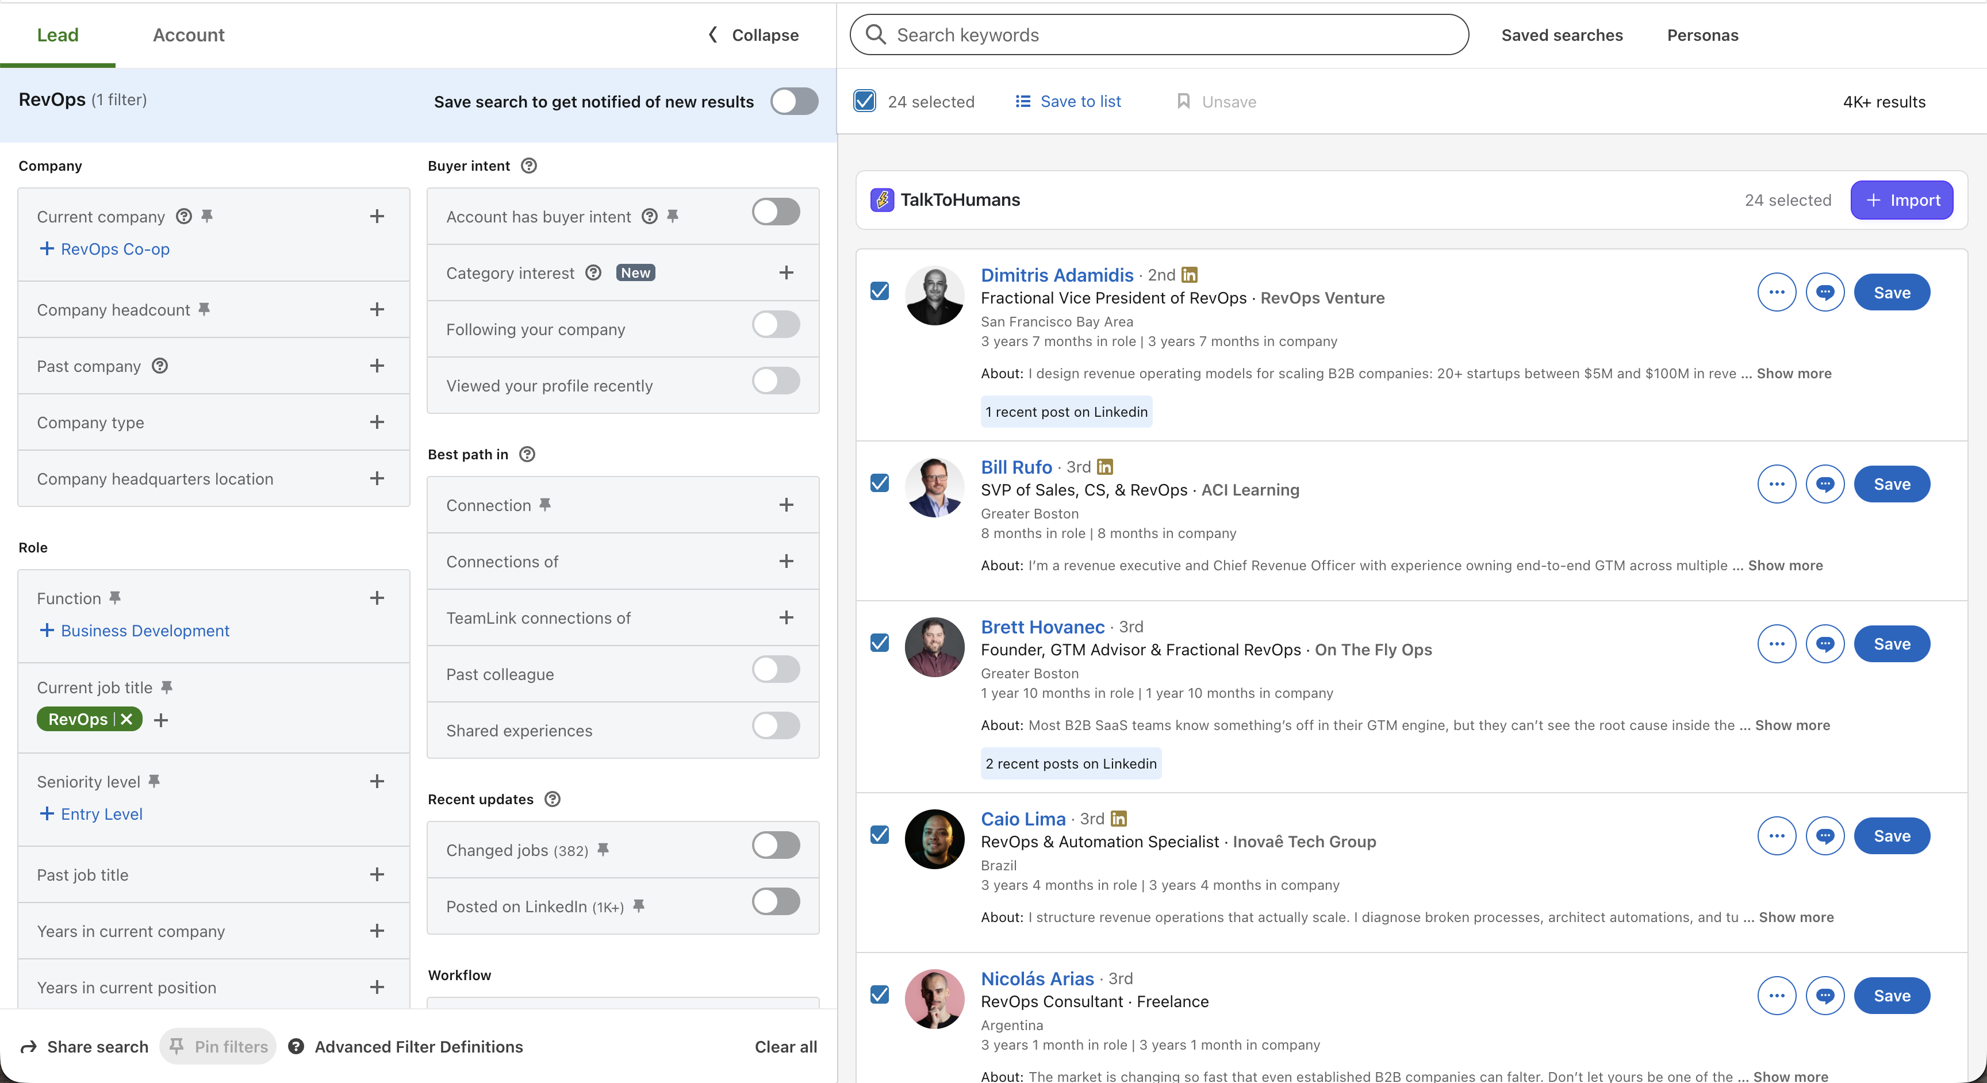Switch to the Lead tab
Image resolution: width=1987 pixels, height=1083 pixels.
(58, 34)
